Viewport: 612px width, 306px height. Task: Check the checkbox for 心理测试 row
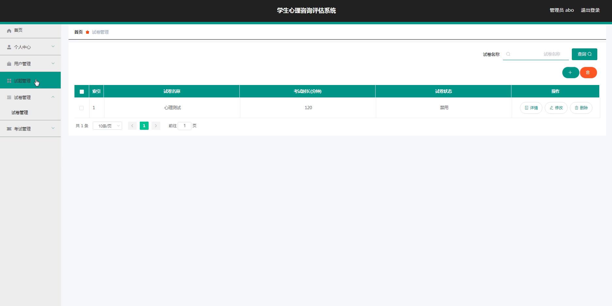click(82, 108)
